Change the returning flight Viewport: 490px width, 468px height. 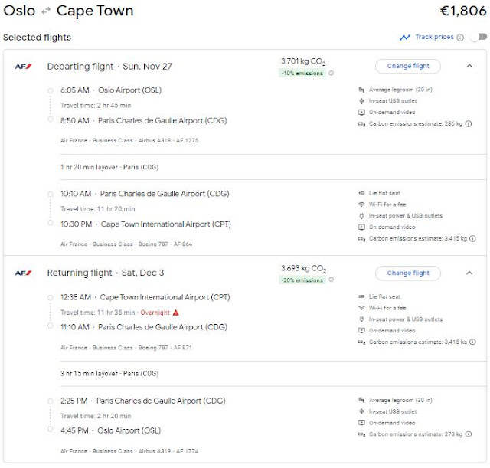click(407, 273)
